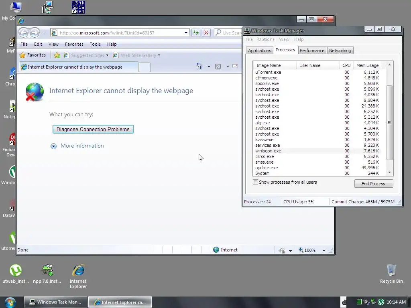Click the uTorrent tray icon
Image resolution: width=411 pixels, height=308 pixels.
click(381, 302)
